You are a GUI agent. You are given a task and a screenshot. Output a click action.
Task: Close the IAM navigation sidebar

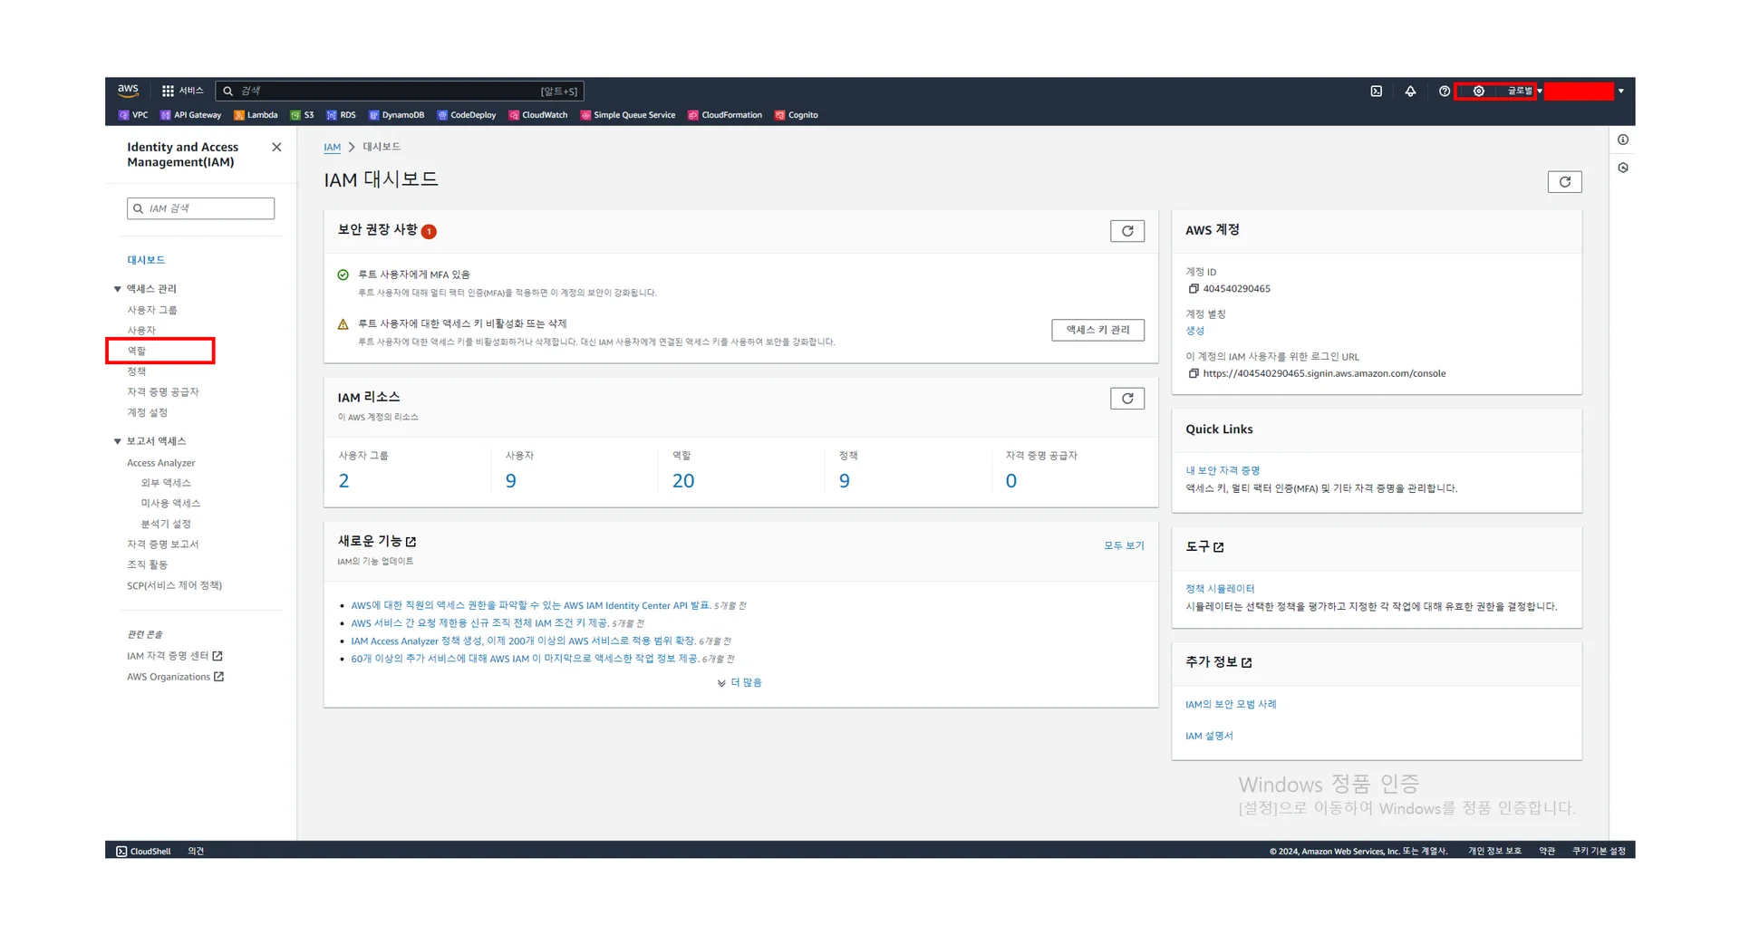276,148
